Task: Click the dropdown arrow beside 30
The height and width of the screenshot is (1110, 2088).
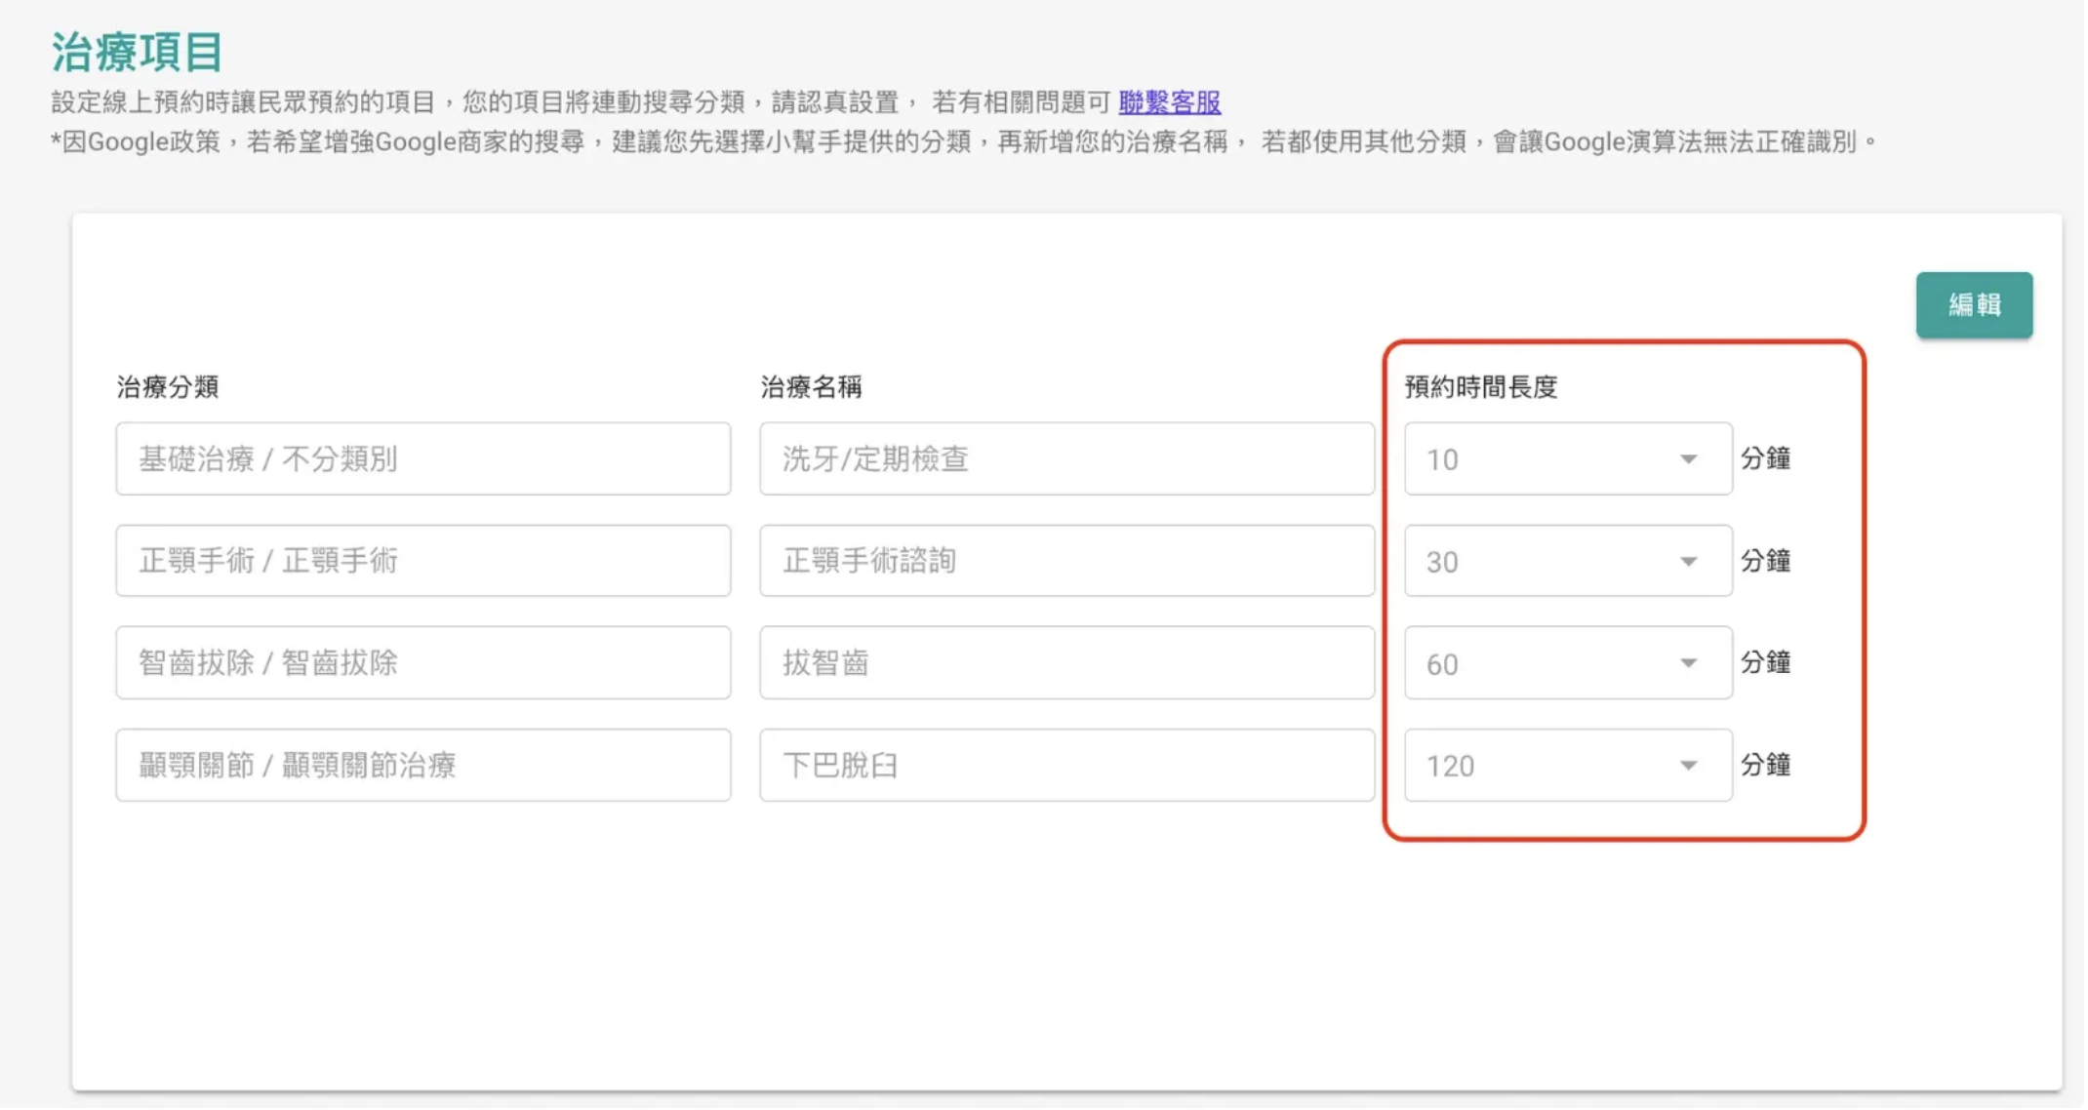Action: click(1688, 561)
